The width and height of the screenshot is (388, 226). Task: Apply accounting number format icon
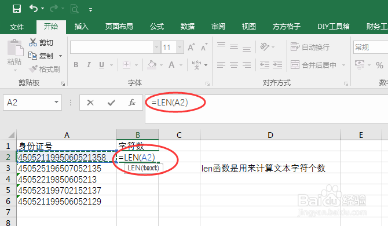360,64
